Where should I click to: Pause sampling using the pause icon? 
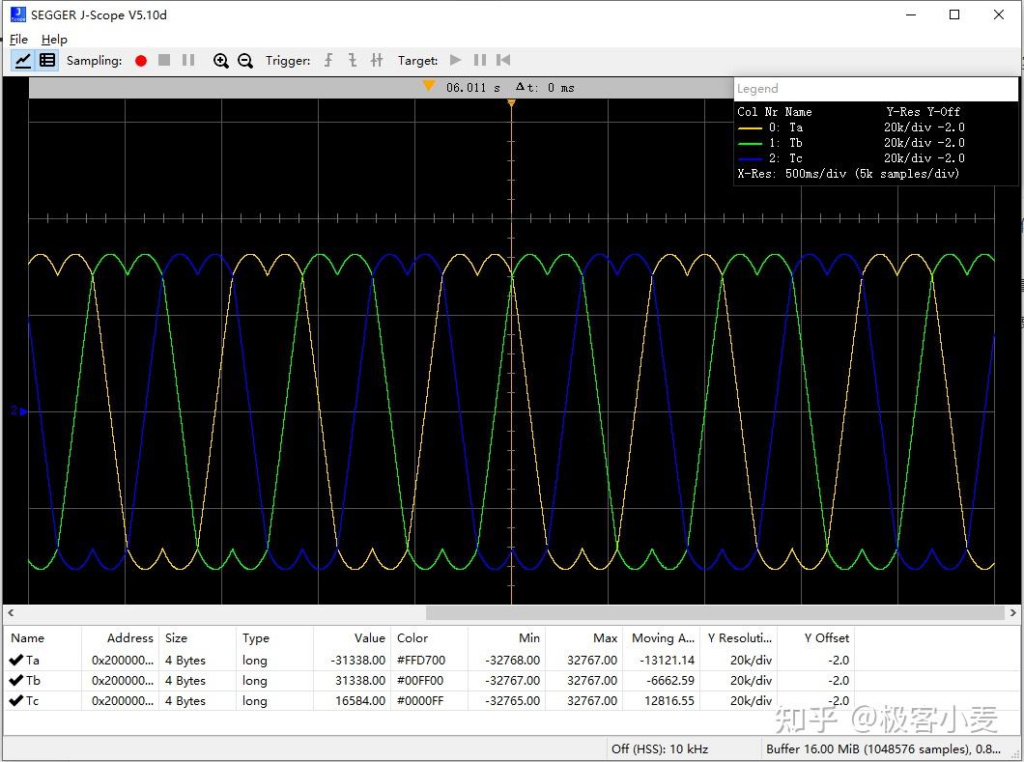[188, 60]
